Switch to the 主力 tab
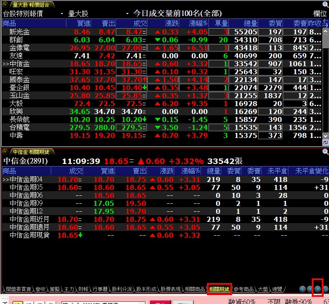Image resolution: width=329 pixels, height=304 pixels. [x=69, y=289]
